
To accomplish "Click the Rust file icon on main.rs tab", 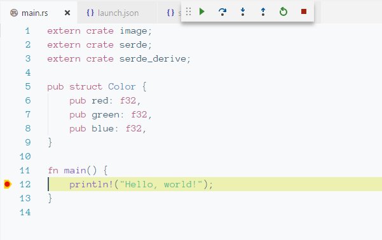I will click(14, 13).
